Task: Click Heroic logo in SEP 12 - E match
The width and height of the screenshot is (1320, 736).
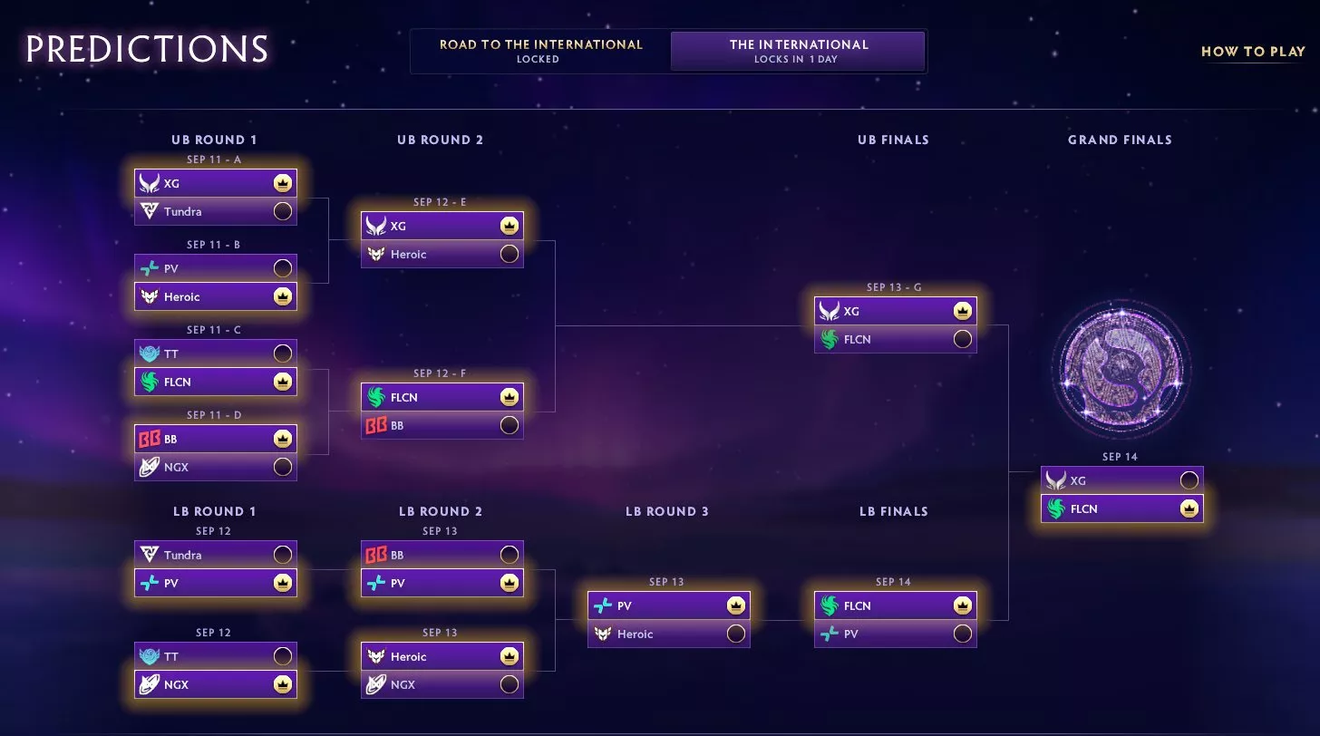Action: [375, 254]
